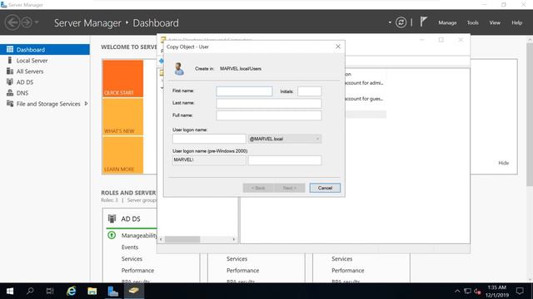Screen dimensions: 533x299
Task: Open File Explorer from taskbar
Action: [92, 291]
